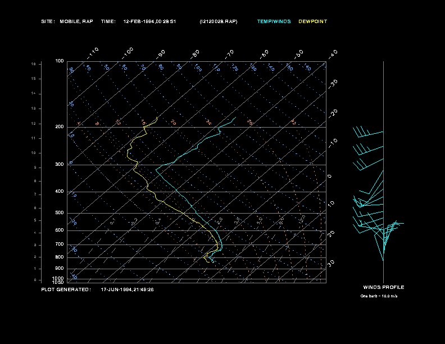This screenshot has height=344, width=445.
Task: Click the 13 km mark on height axis
Action: 34,108
